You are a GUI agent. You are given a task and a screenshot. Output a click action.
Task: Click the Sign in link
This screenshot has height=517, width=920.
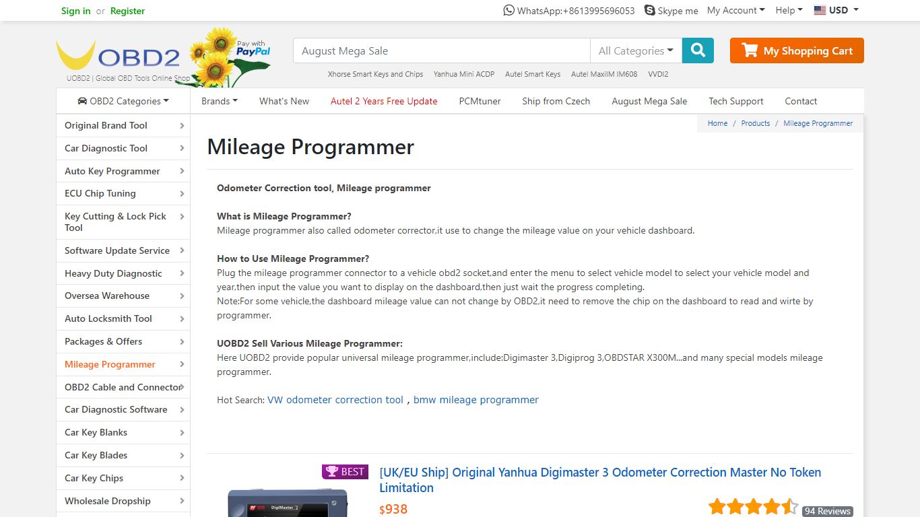[75, 11]
